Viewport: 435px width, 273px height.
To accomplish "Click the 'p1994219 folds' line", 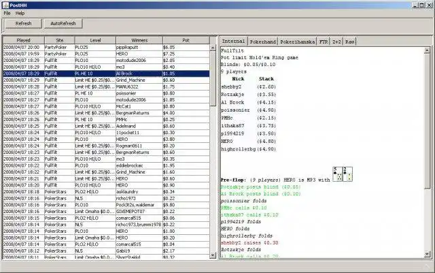I will tap(241, 222).
